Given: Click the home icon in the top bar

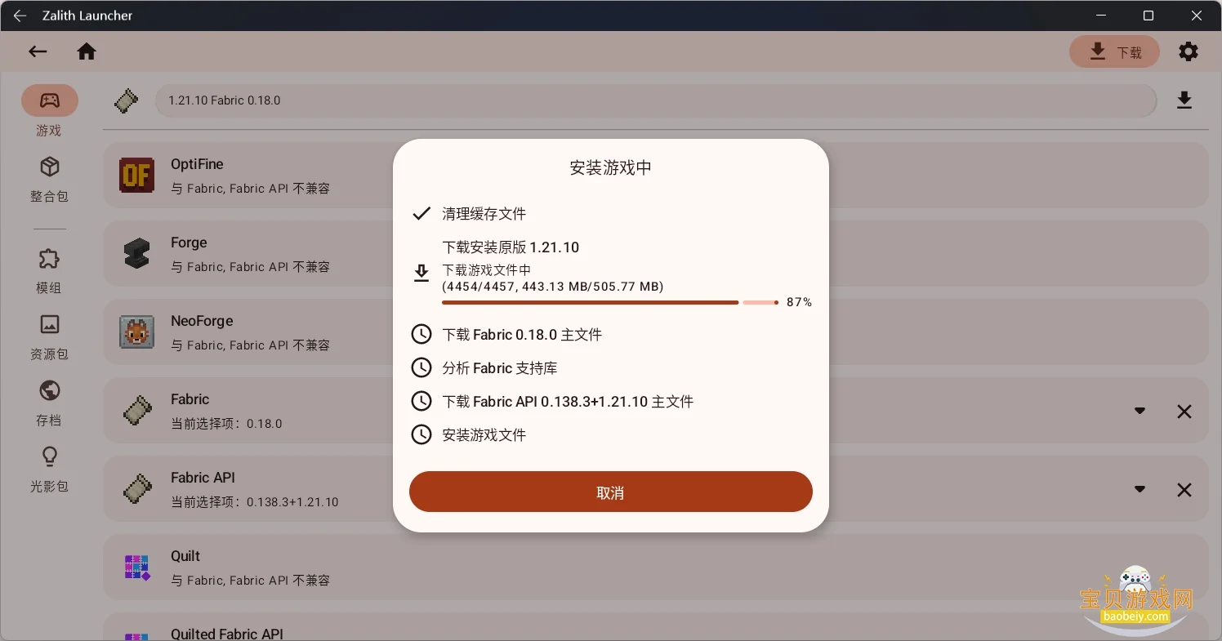Looking at the screenshot, I should click(x=87, y=51).
